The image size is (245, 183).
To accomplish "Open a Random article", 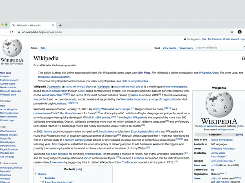I will [8, 87].
